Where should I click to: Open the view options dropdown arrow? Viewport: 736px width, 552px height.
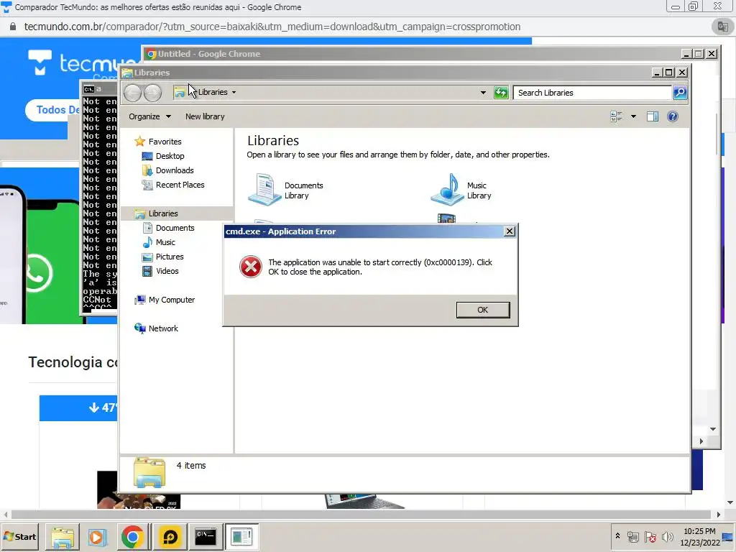tap(633, 116)
